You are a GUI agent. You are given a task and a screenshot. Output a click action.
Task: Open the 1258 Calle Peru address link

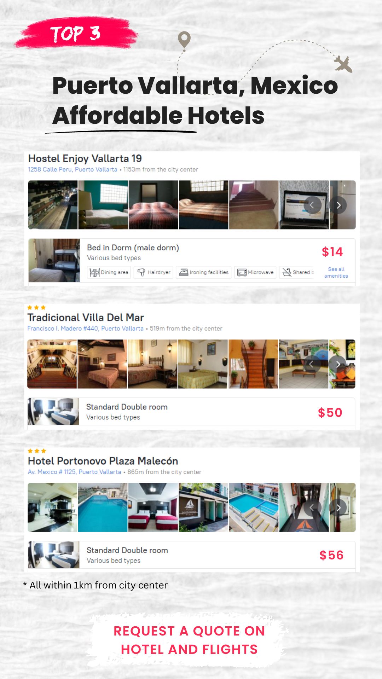(73, 169)
